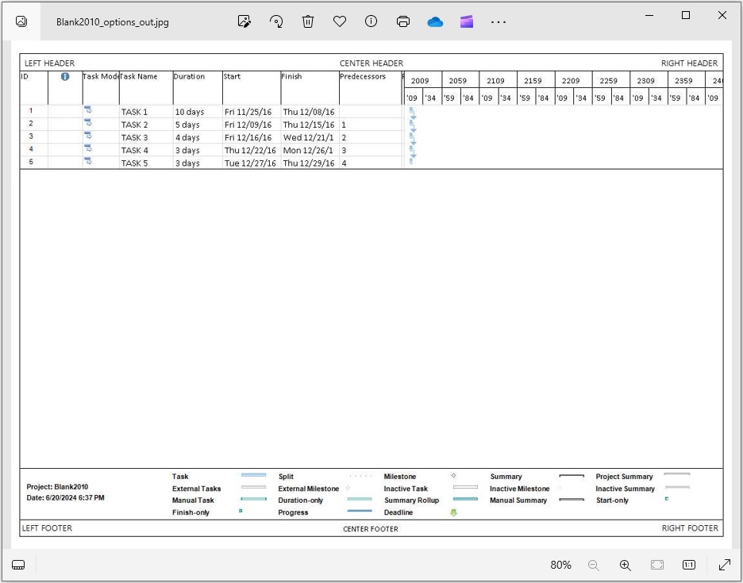Open the Edit image tool
The width and height of the screenshot is (743, 583).
pyautogui.click(x=244, y=21)
